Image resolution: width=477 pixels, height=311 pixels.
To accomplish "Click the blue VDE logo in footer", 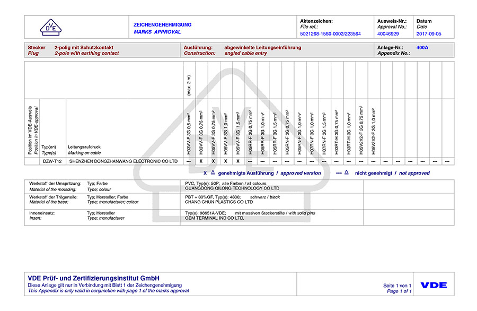I will tap(434, 285).
